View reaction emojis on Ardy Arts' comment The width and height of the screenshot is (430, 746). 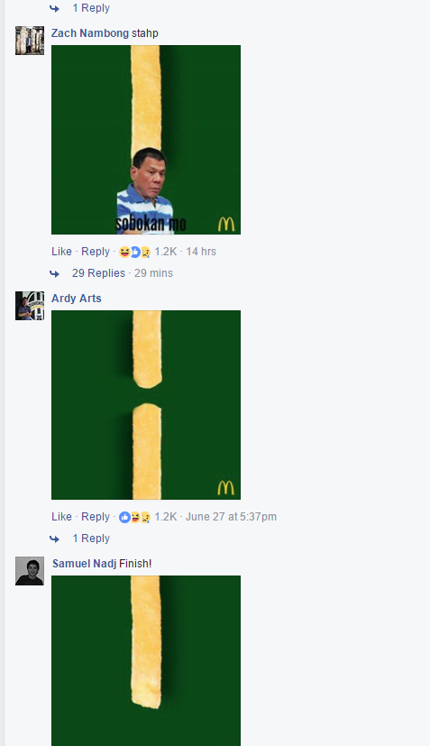[x=134, y=517]
